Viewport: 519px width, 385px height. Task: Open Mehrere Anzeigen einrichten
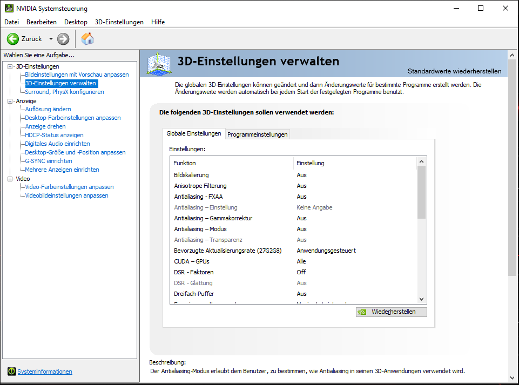click(62, 169)
